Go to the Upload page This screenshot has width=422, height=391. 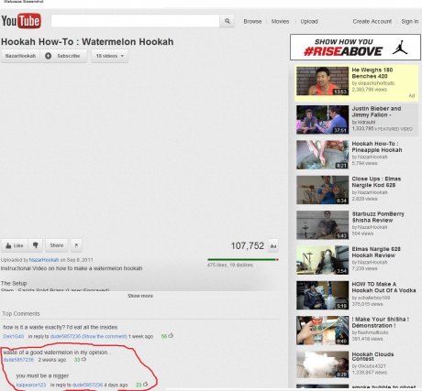click(309, 21)
